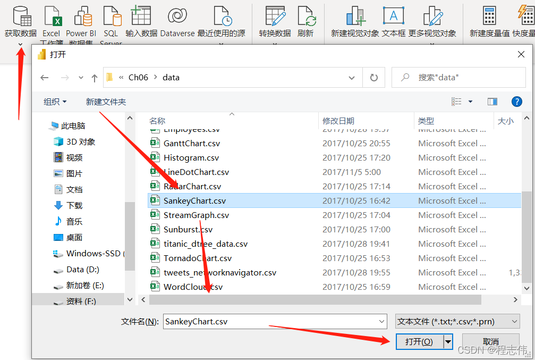The height and width of the screenshot is (360, 535).
Task: Open 图片 folder in navigation pane
Action: point(74,173)
